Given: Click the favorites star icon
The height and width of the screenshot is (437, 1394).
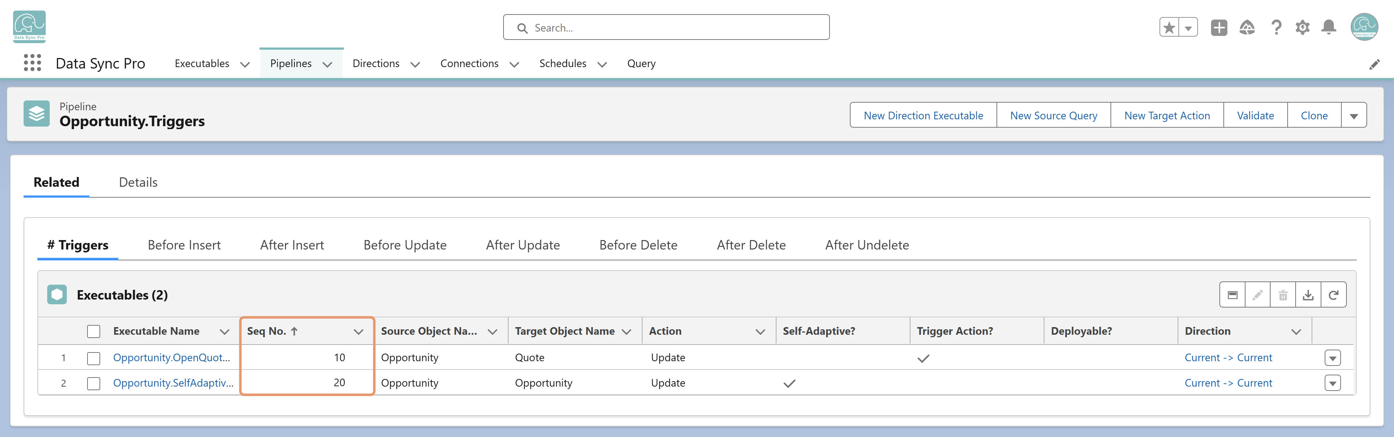Looking at the screenshot, I should pos(1169,27).
